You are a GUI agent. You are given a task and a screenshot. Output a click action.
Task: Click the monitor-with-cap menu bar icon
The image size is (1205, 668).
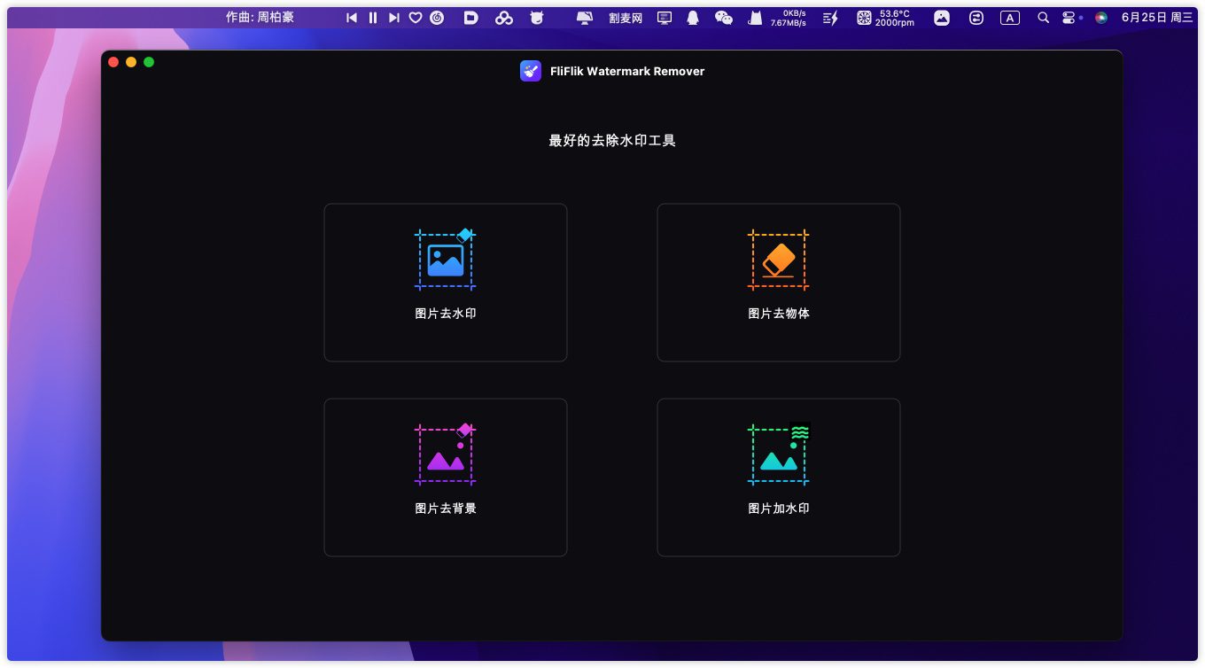[585, 18]
